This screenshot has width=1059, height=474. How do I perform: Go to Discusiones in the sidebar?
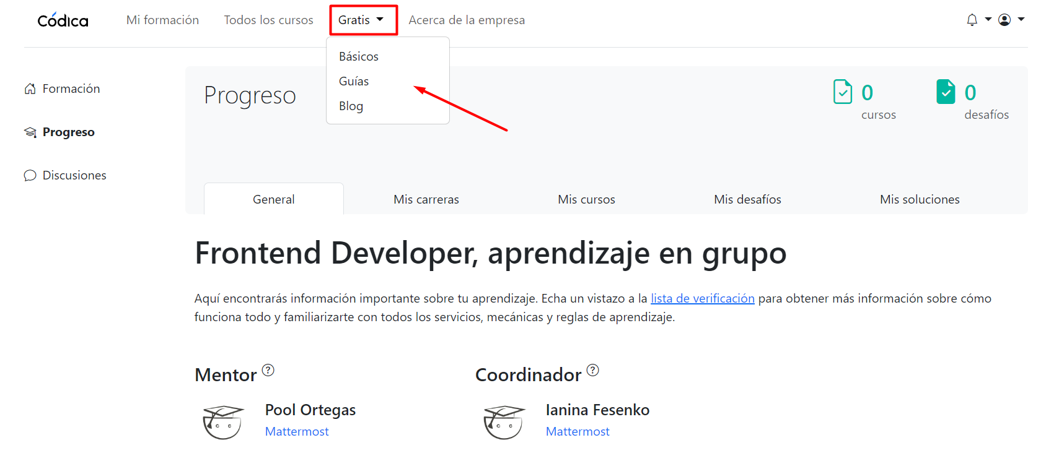(x=74, y=175)
